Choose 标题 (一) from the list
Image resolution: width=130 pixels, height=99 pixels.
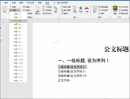[x=18, y=14]
